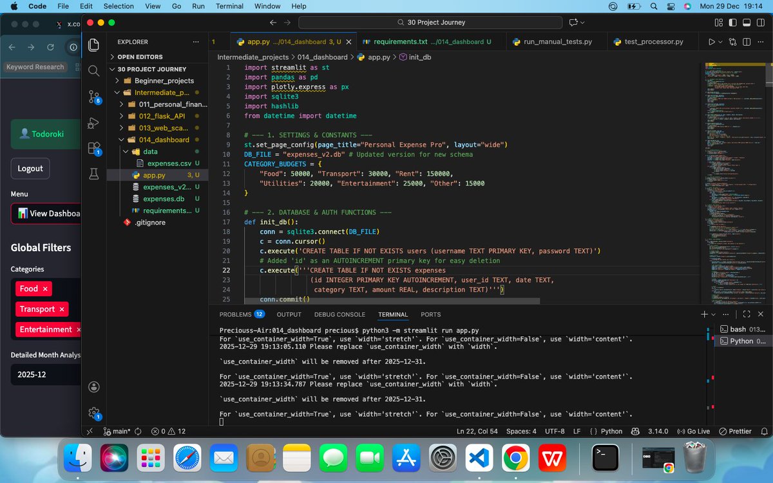
Task: Open the PORTS panel tab
Action: click(x=430, y=314)
